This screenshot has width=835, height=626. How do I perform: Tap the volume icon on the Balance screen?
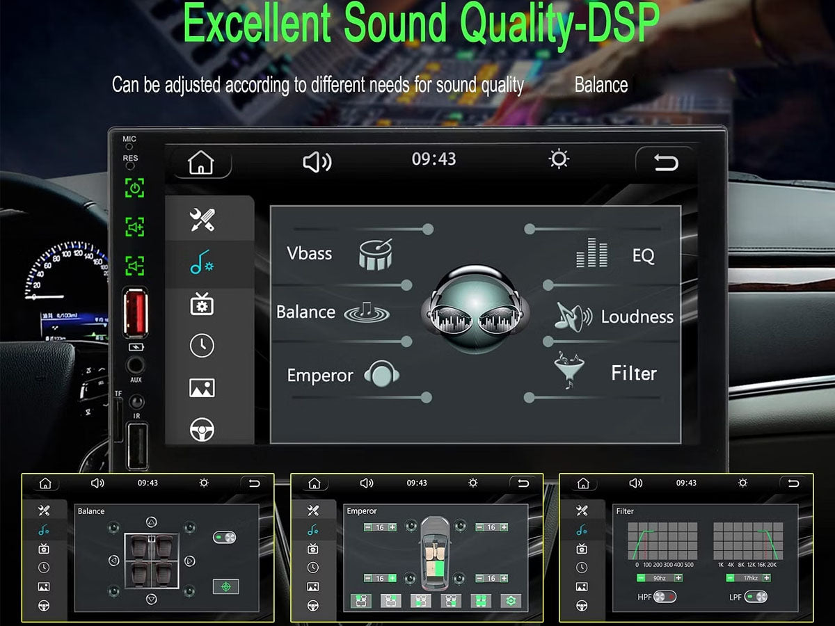[97, 483]
